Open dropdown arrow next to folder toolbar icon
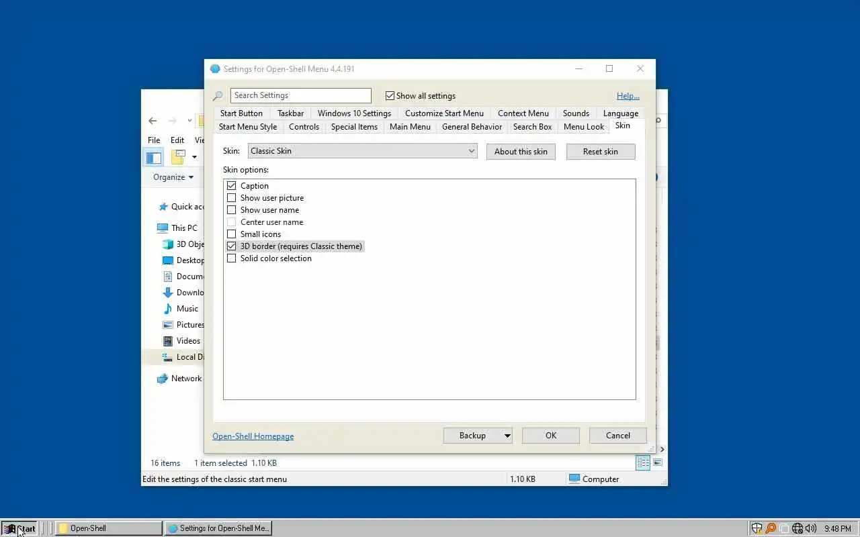860x537 pixels. (194, 158)
